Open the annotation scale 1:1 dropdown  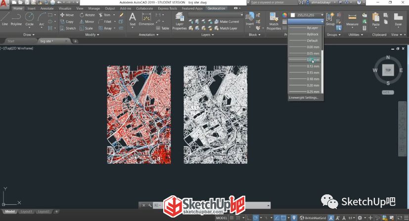click(352, 218)
